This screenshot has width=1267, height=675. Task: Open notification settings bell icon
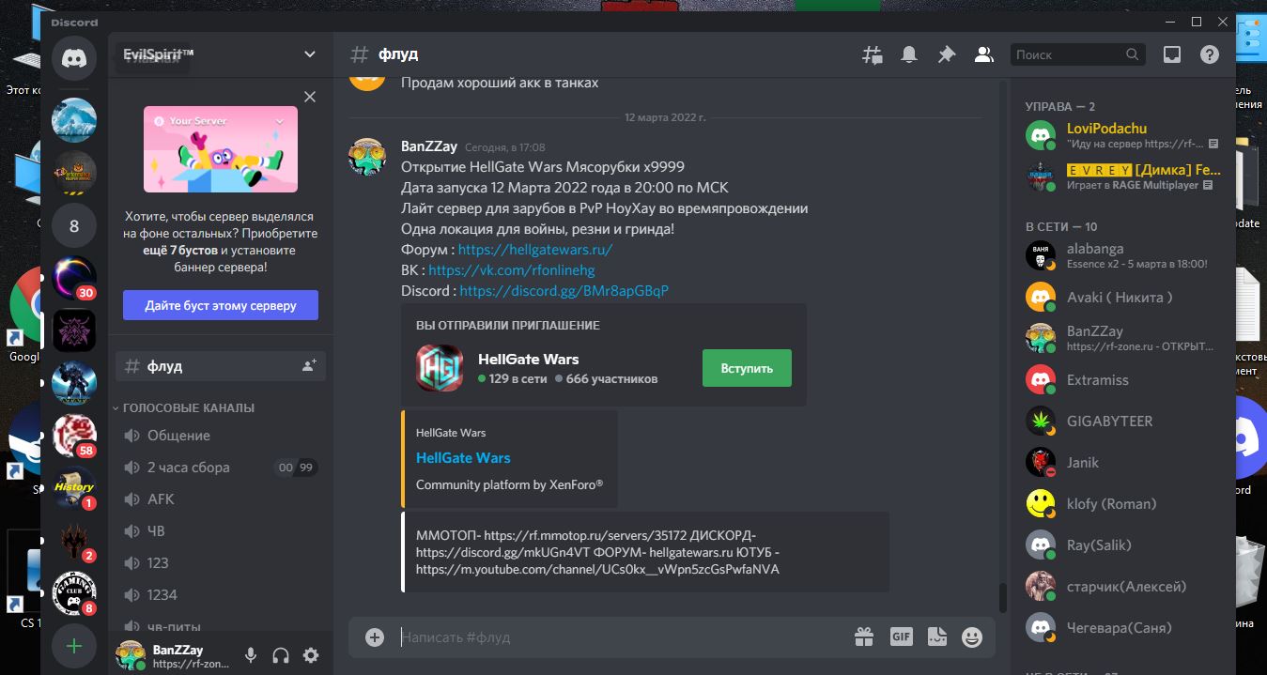[909, 55]
